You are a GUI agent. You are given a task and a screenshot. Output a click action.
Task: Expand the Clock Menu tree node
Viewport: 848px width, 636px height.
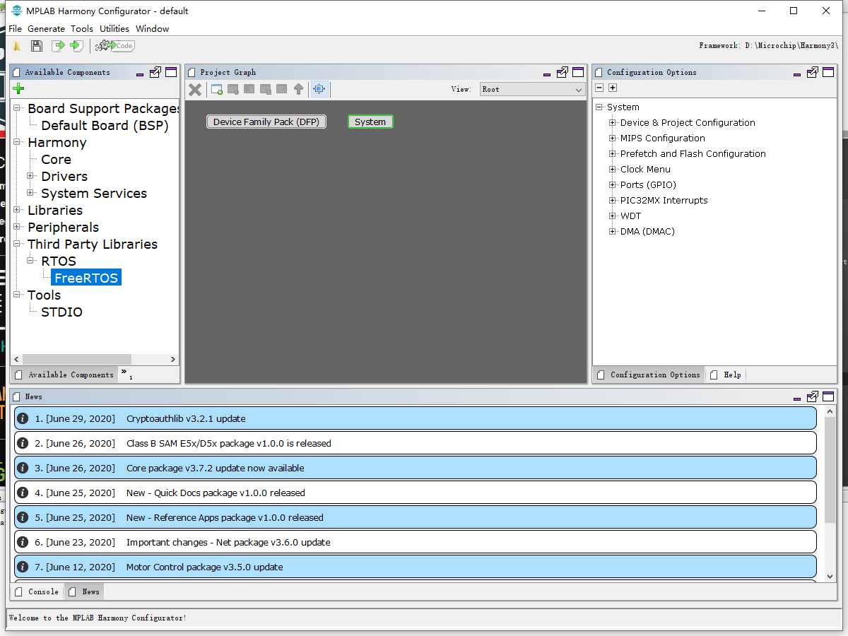613,170
